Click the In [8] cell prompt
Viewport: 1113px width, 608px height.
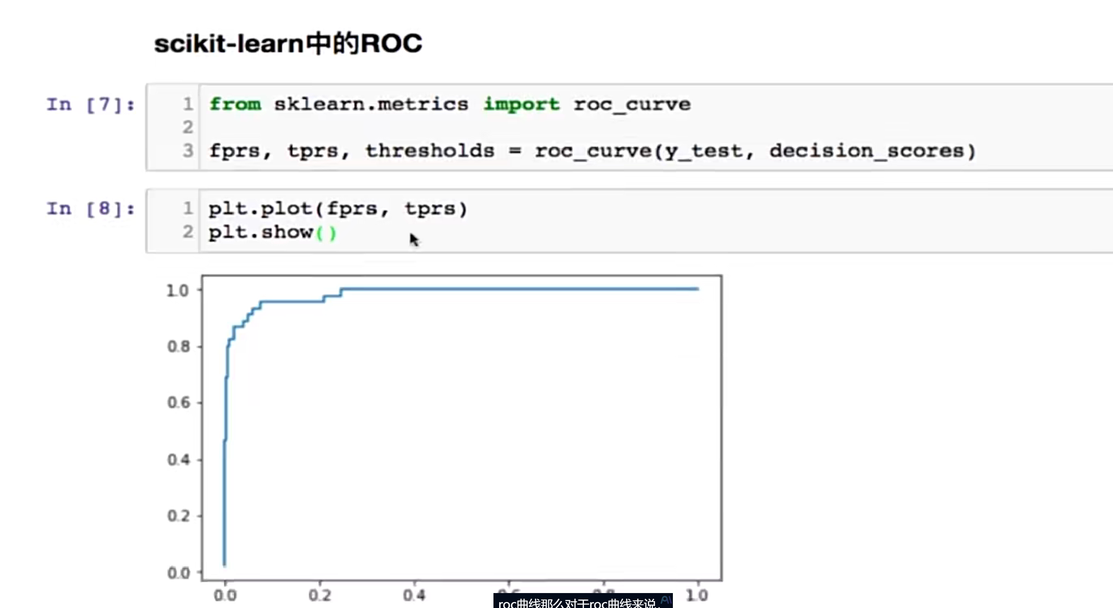pos(90,209)
